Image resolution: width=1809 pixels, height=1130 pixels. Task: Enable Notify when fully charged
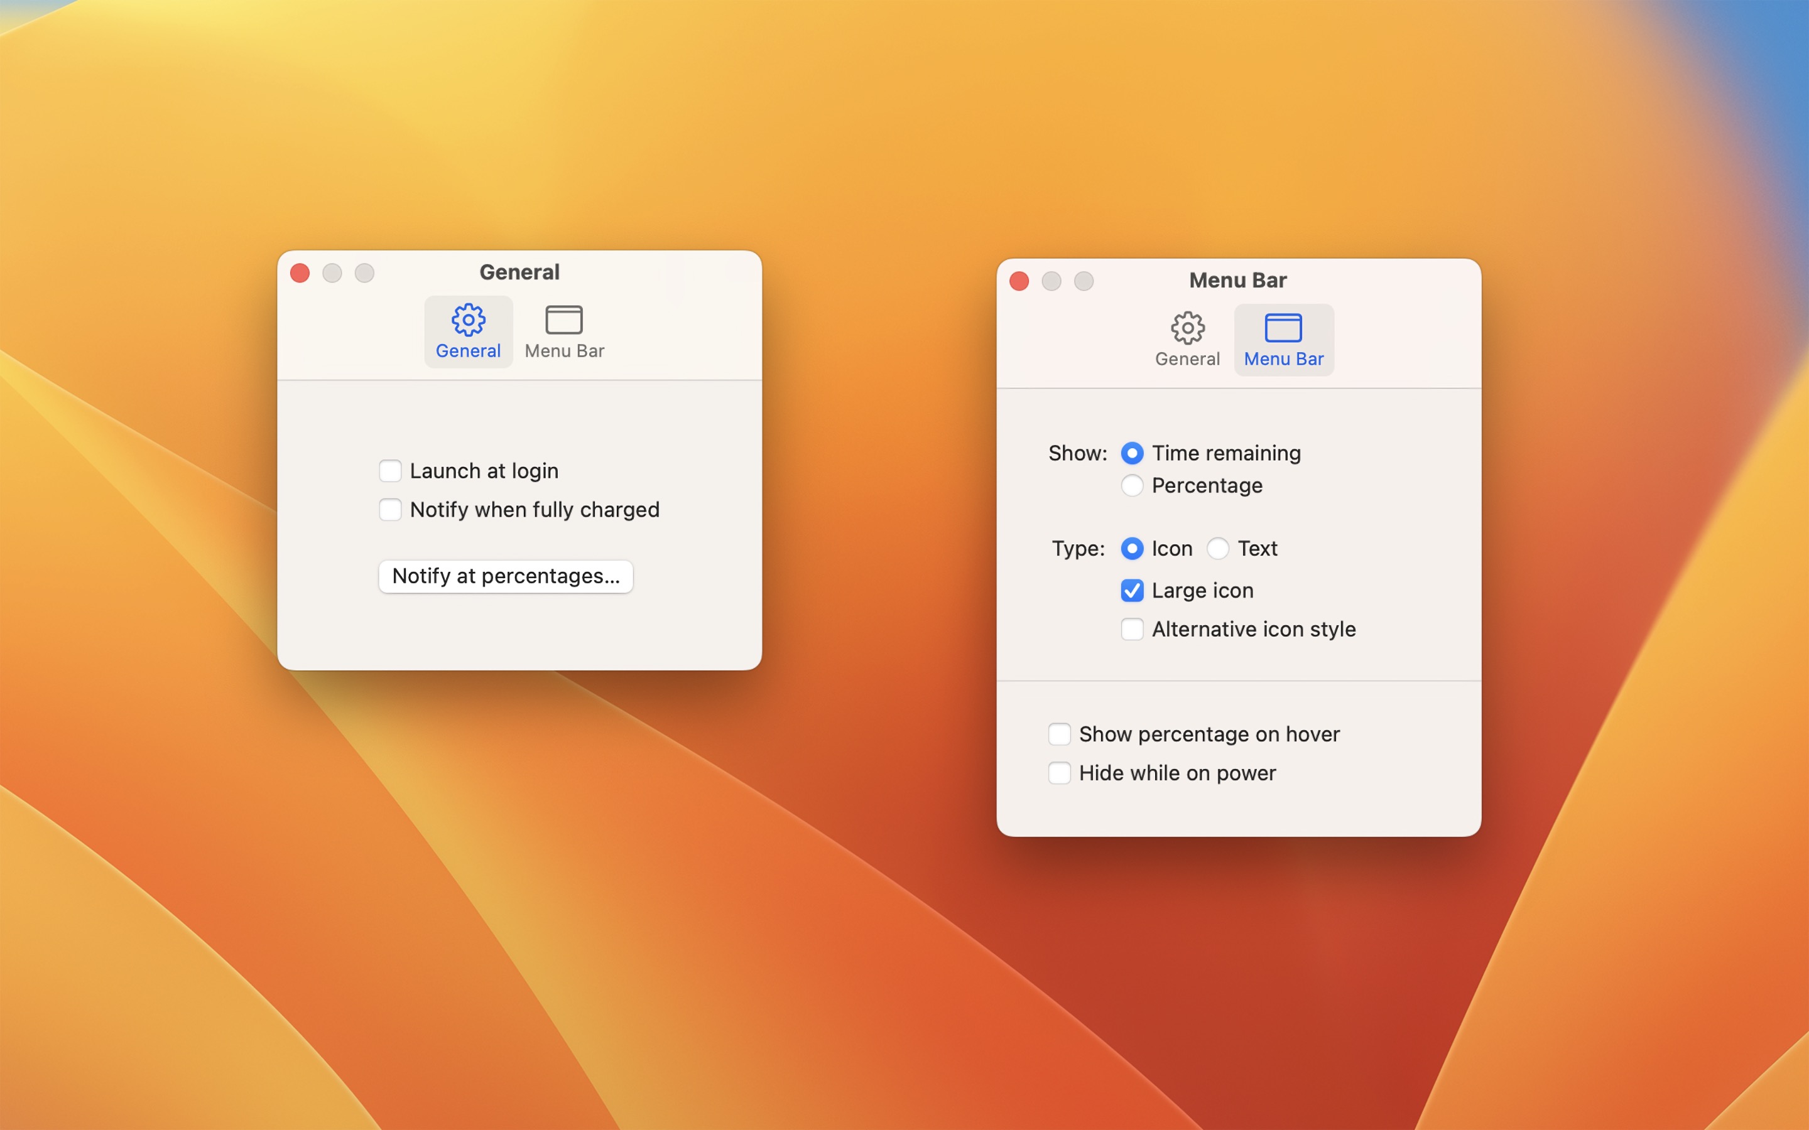tap(390, 509)
